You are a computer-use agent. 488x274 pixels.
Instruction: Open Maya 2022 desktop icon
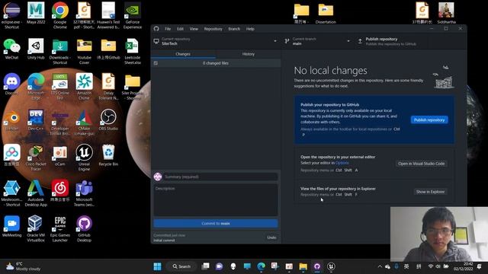coord(36,13)
